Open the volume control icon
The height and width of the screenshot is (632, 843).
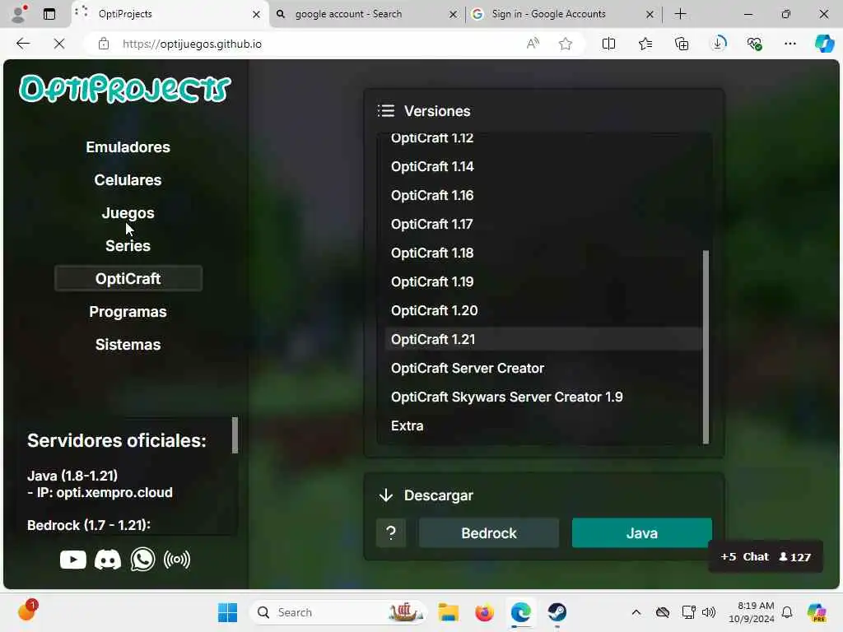pos(709,612)
